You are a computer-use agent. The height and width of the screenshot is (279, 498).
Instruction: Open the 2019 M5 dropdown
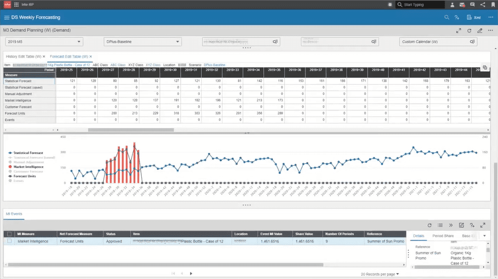(44, 42)
